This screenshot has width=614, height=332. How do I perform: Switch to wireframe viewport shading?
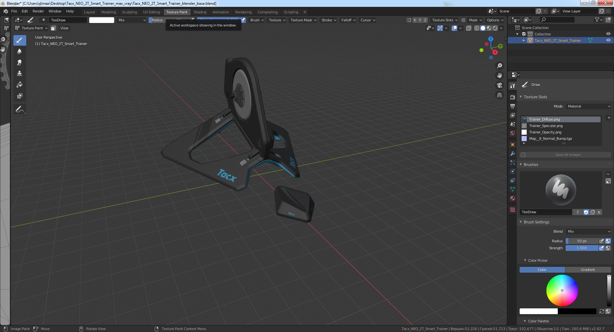click(476, 28)
